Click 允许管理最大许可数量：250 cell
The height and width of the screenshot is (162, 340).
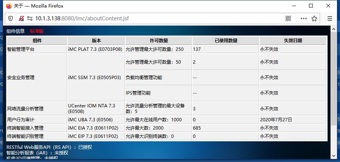pos(159,49)
